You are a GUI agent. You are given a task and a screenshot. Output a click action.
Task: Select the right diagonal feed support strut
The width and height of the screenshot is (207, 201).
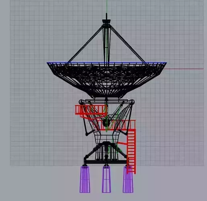tap(128, 45)
